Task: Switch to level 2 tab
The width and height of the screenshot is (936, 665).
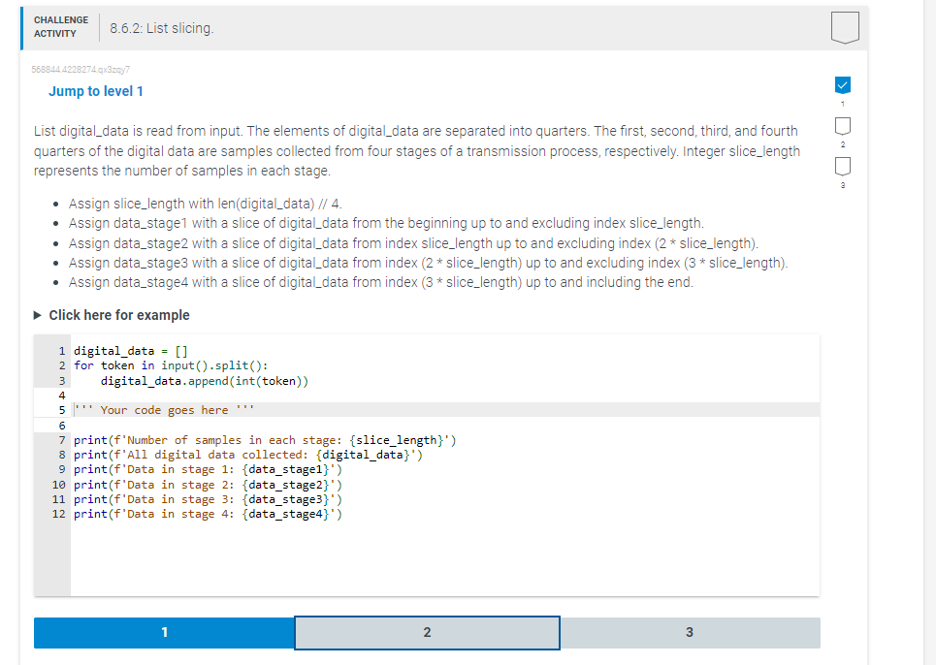Action: point(427,632)
